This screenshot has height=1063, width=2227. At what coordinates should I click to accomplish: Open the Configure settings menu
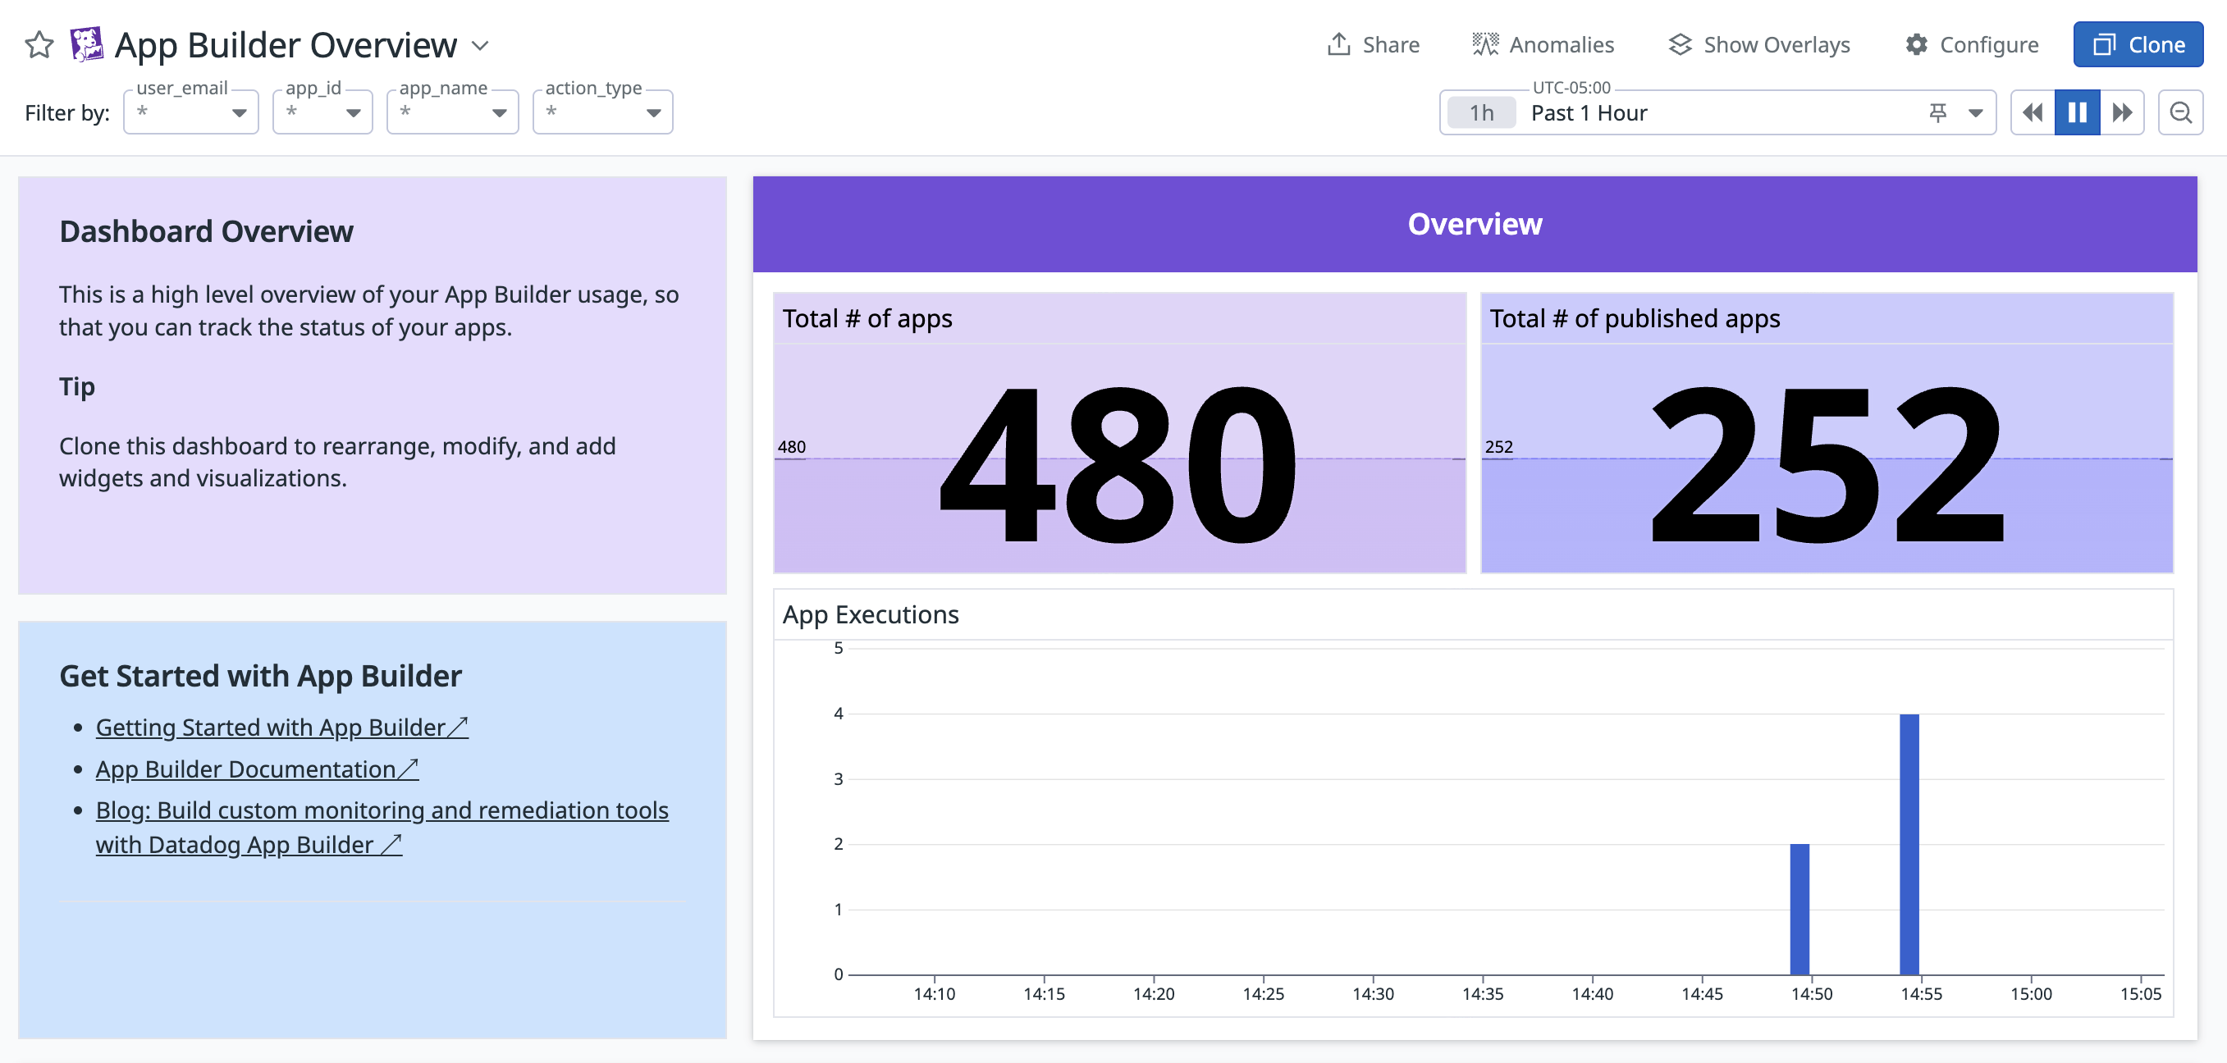click(1971, 45)
